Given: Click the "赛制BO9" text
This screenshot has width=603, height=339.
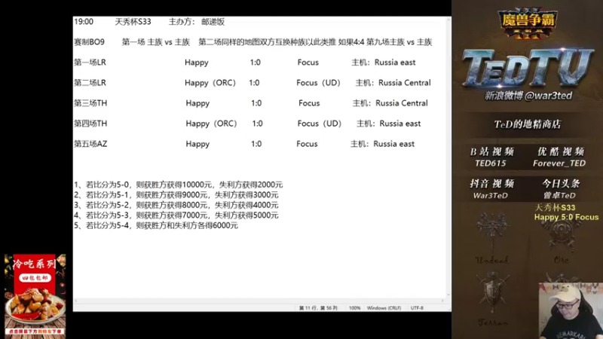Looking at the screenshot, I should pyautogui.click(x=89, y=42).
